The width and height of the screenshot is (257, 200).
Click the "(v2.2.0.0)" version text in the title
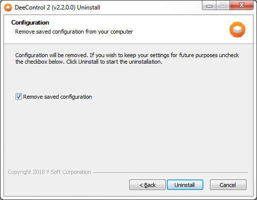point(64,8)
